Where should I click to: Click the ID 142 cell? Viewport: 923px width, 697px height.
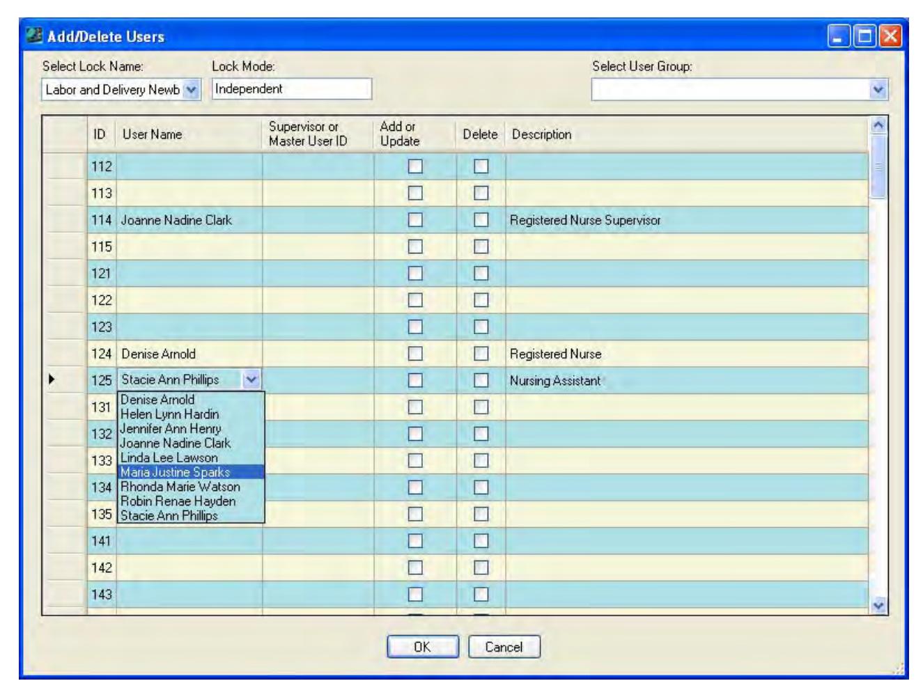click(102, 567)
